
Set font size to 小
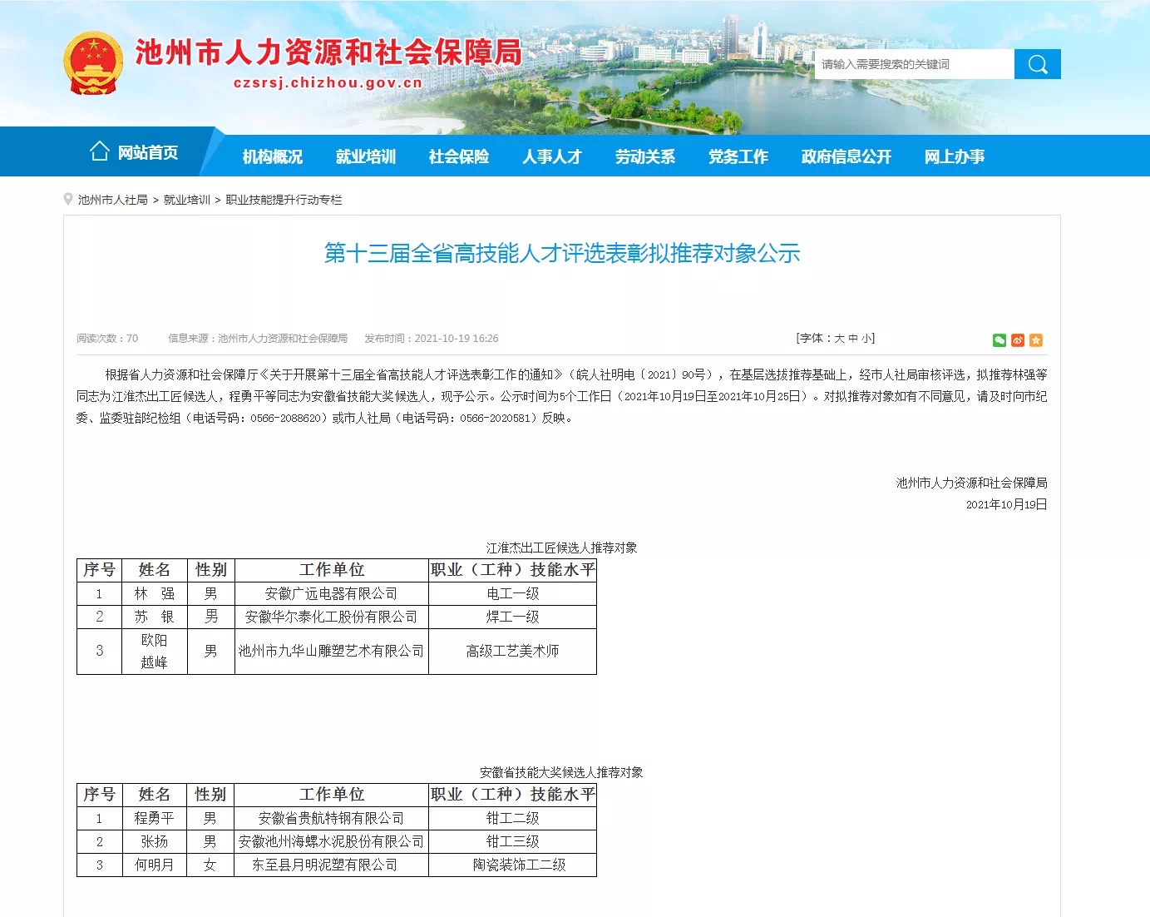click(866, 338)
